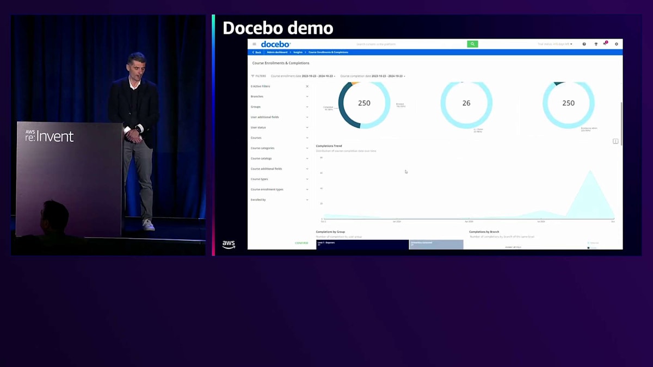Clear active filters with the X icon
The width and height of the screenshot is (653, 367).
point(307,86)
